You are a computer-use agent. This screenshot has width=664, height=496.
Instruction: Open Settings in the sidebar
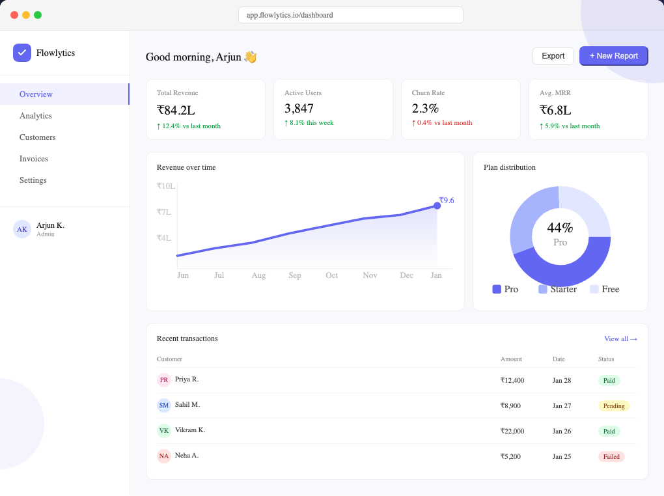(64, 180)
